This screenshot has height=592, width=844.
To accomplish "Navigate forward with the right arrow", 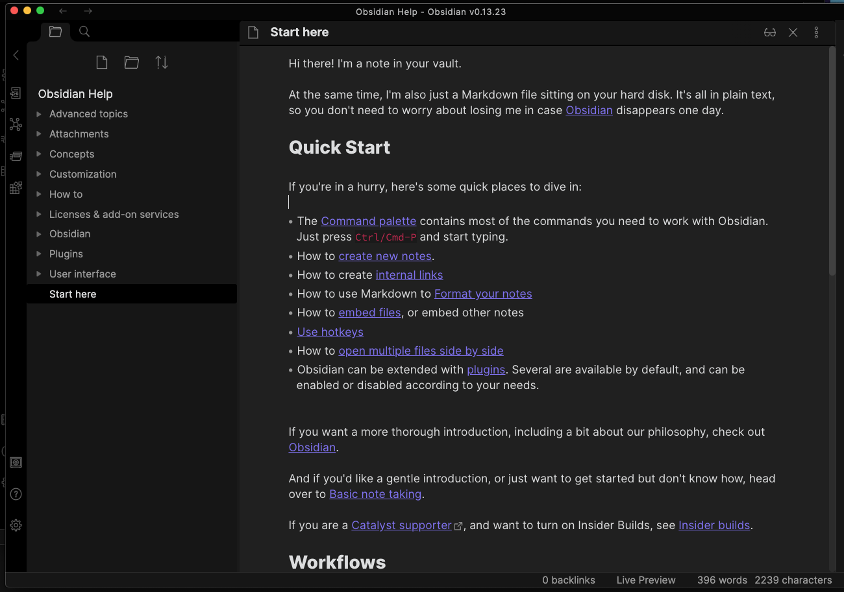I will coord(88,11).
